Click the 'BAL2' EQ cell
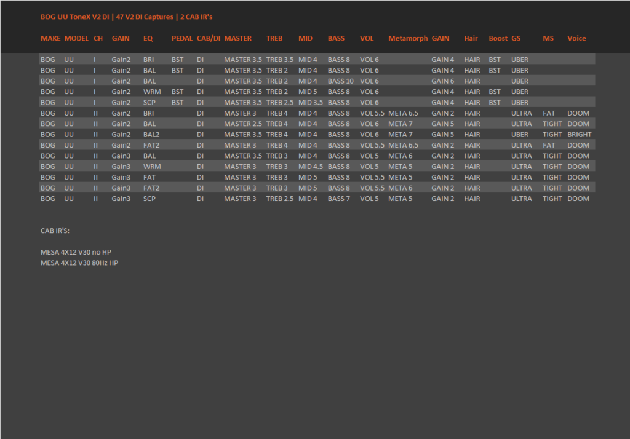This screenshot has width=630, height=439. click(x=151, y=135)
